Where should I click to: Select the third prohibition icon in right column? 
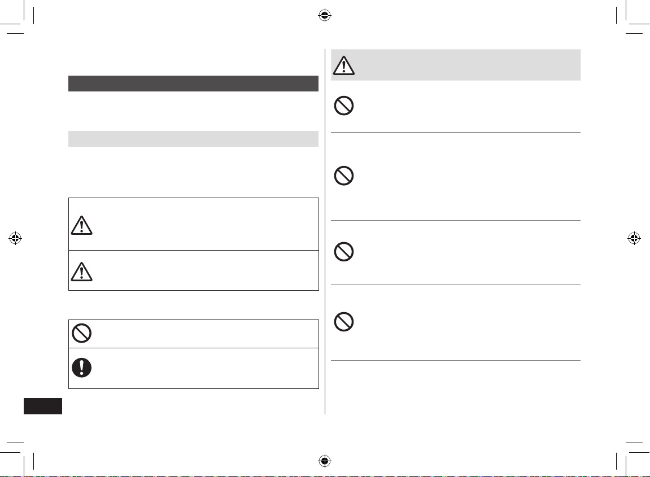[344, 252]
